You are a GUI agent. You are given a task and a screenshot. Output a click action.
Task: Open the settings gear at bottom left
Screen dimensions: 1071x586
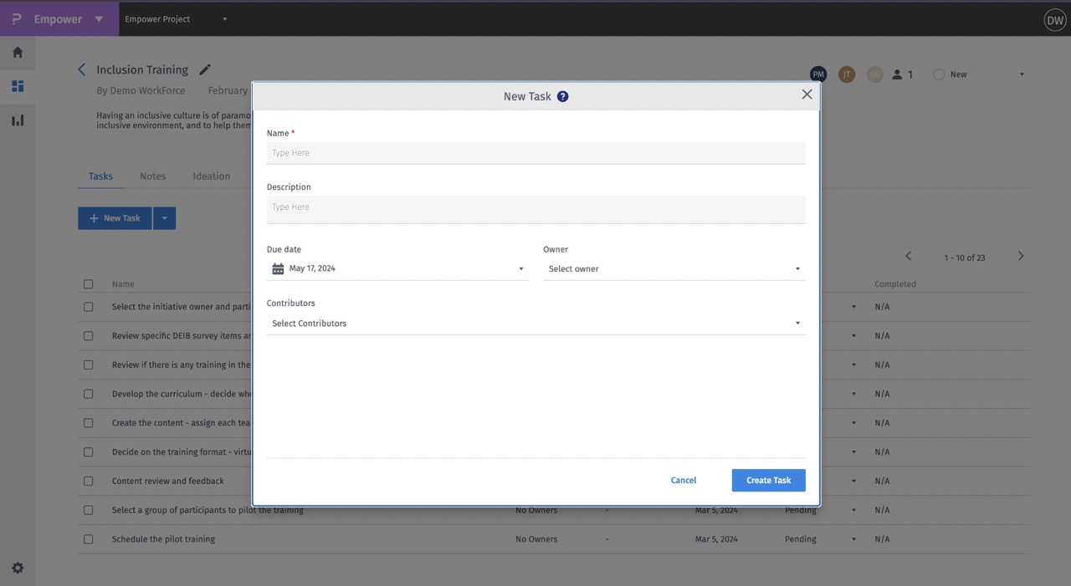click(x=17, y=567)
